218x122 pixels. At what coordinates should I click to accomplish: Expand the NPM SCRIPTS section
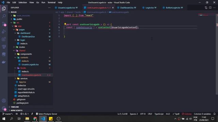tap(31, 110)
